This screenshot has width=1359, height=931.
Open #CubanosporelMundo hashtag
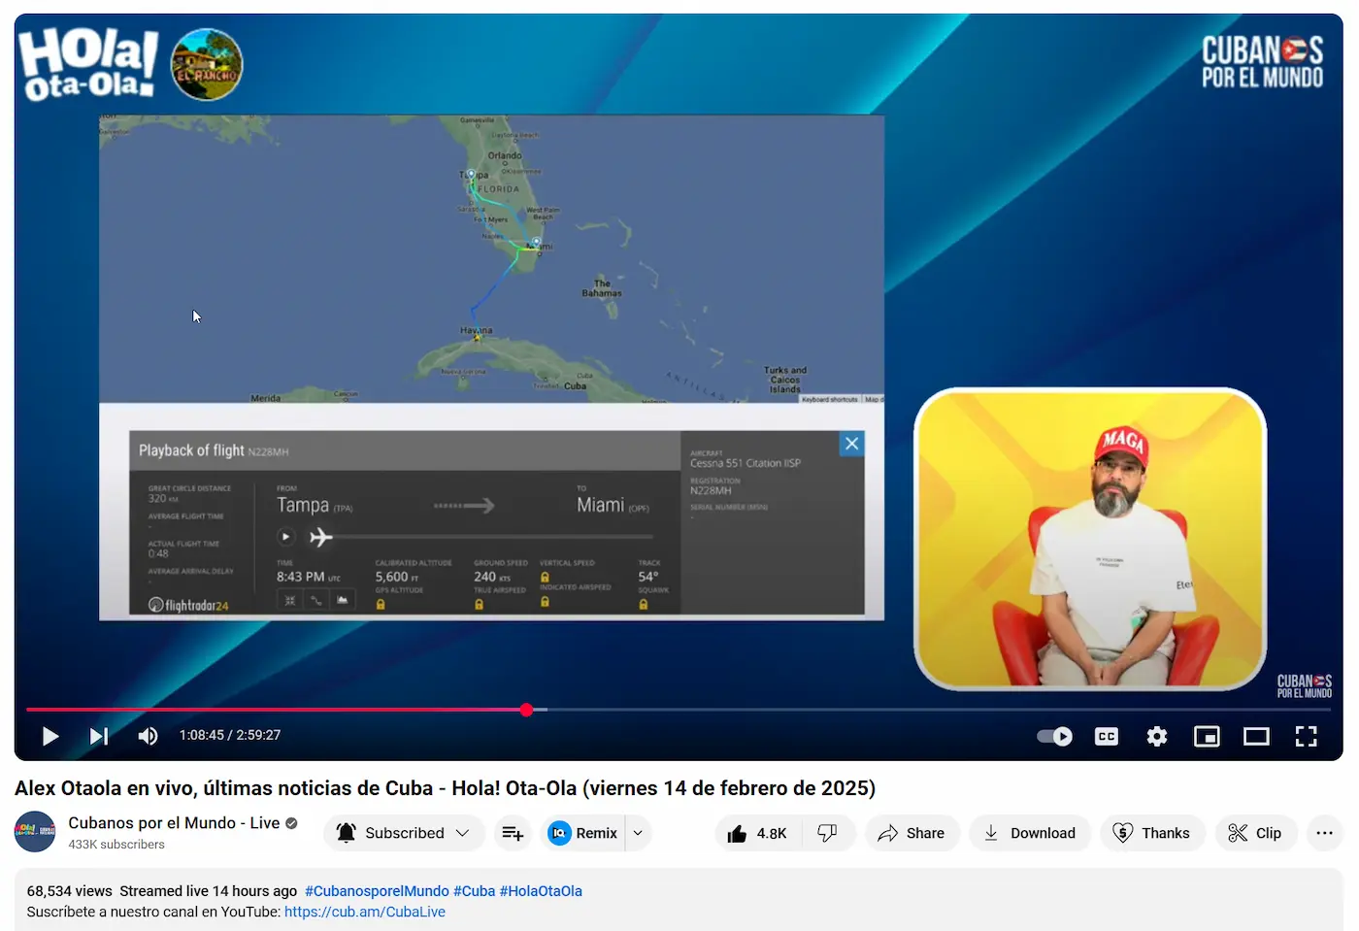(x=377, y=890)
